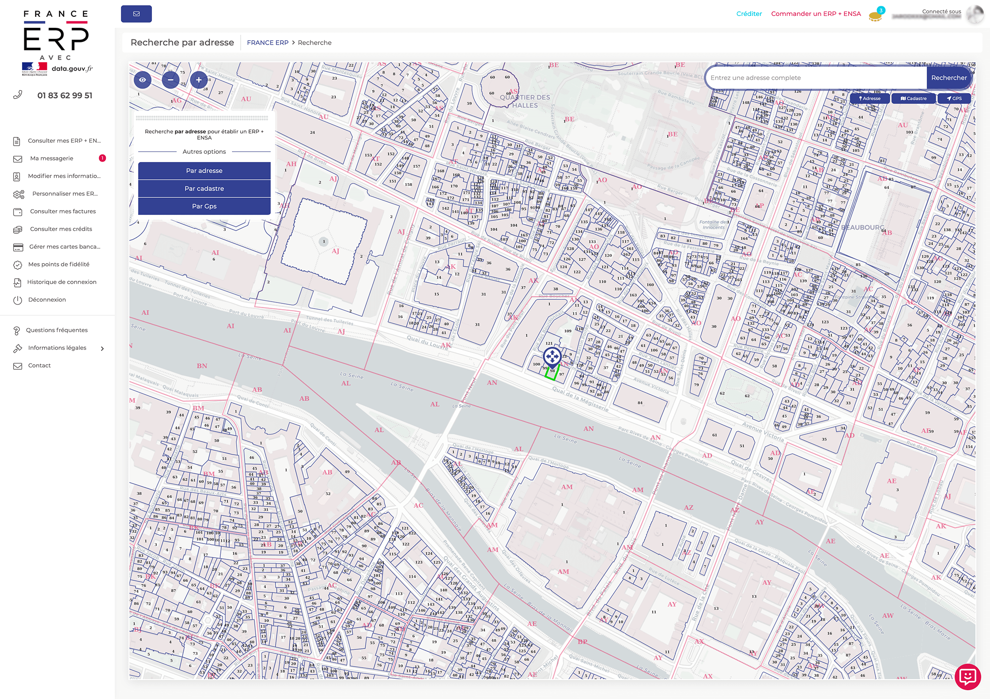Open the user avatar profile picture

coord(975,14)
